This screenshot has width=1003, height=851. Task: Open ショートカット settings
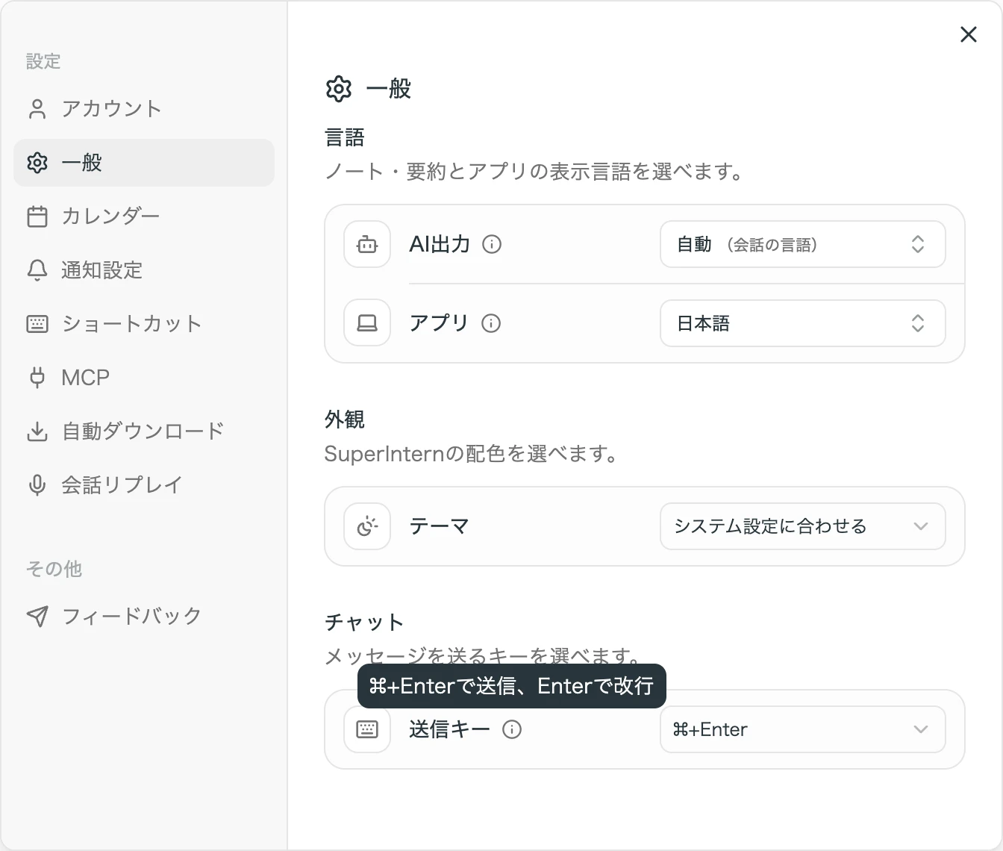pyautogui.click(x=143, y=324)
